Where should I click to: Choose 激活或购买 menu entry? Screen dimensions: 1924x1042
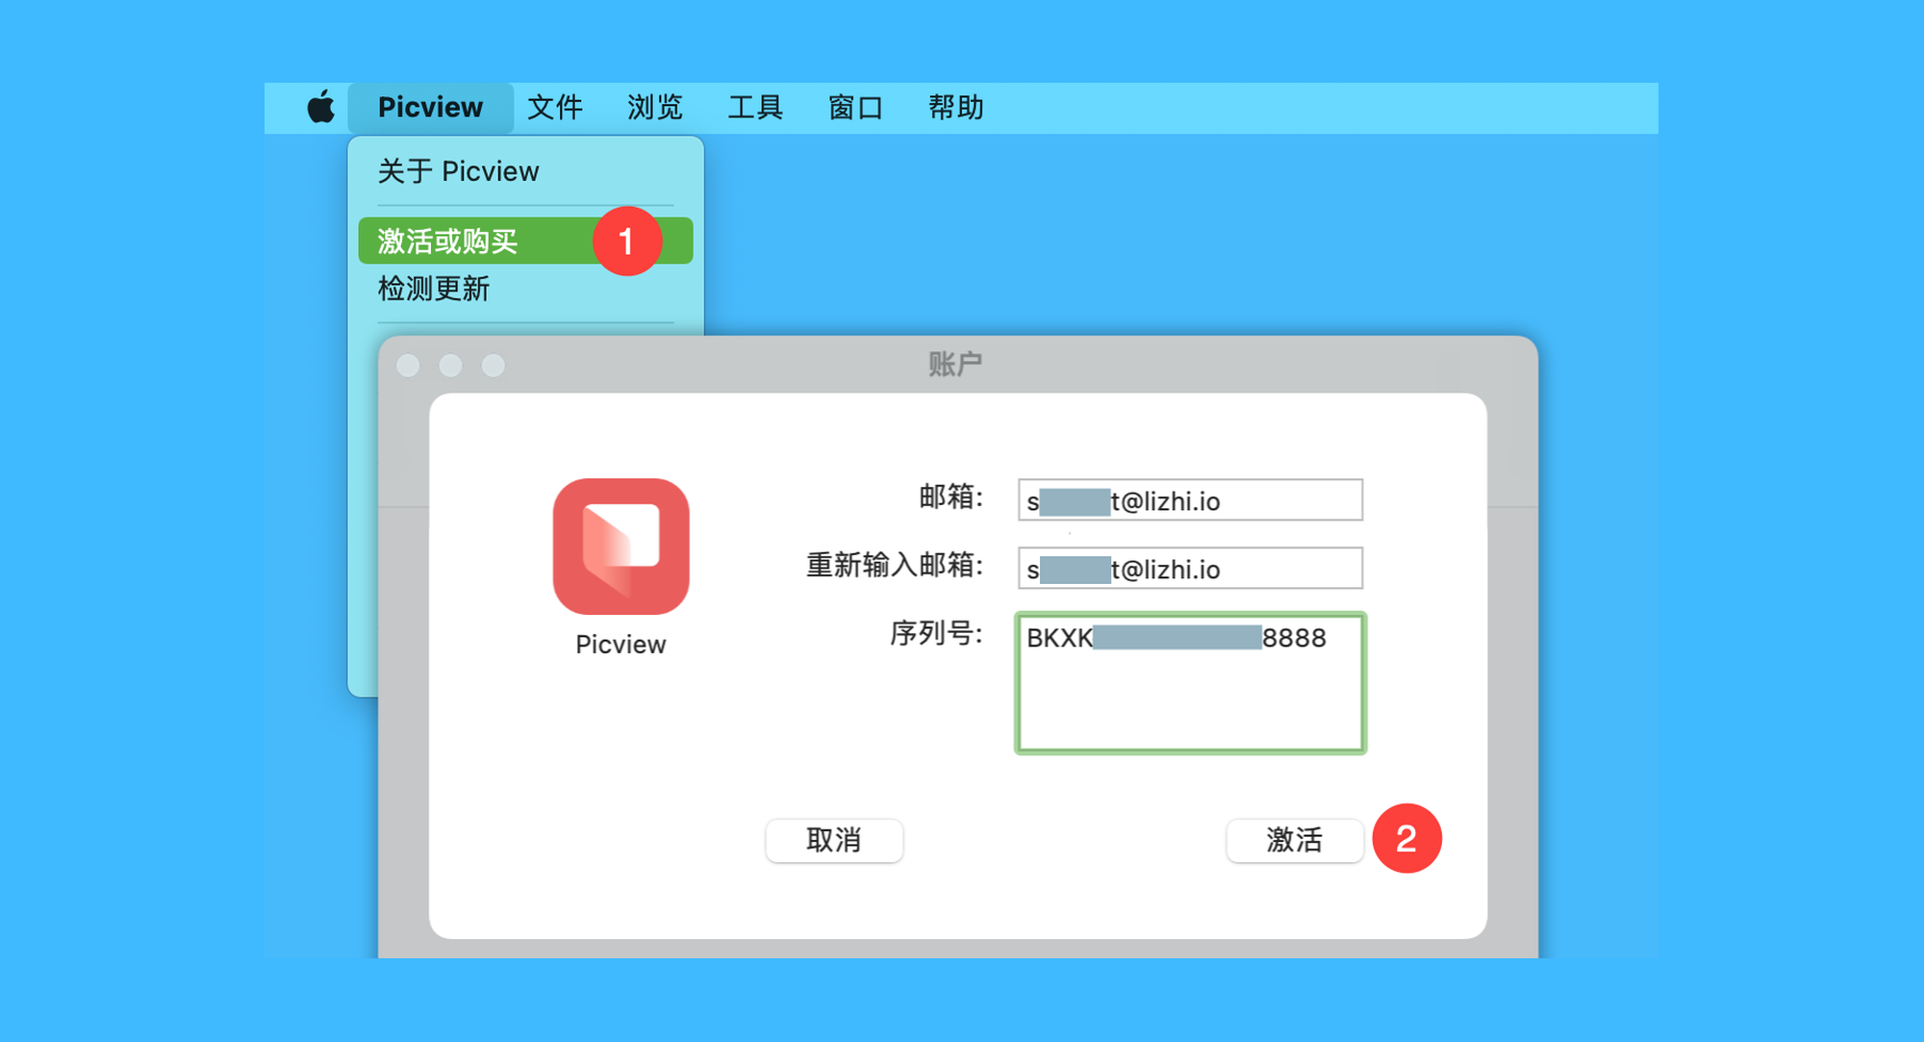coord(525,241)
